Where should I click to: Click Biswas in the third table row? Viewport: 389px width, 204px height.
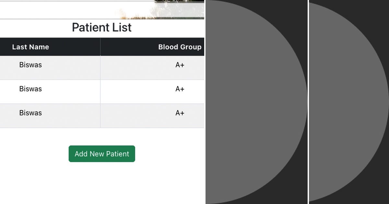(x=30, y=113)
